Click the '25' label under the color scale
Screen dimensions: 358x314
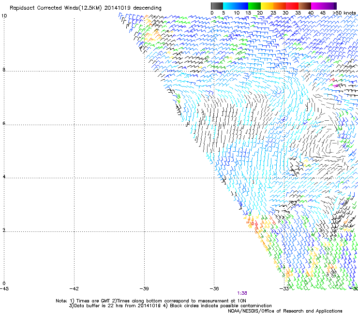[x=273, y=13]
